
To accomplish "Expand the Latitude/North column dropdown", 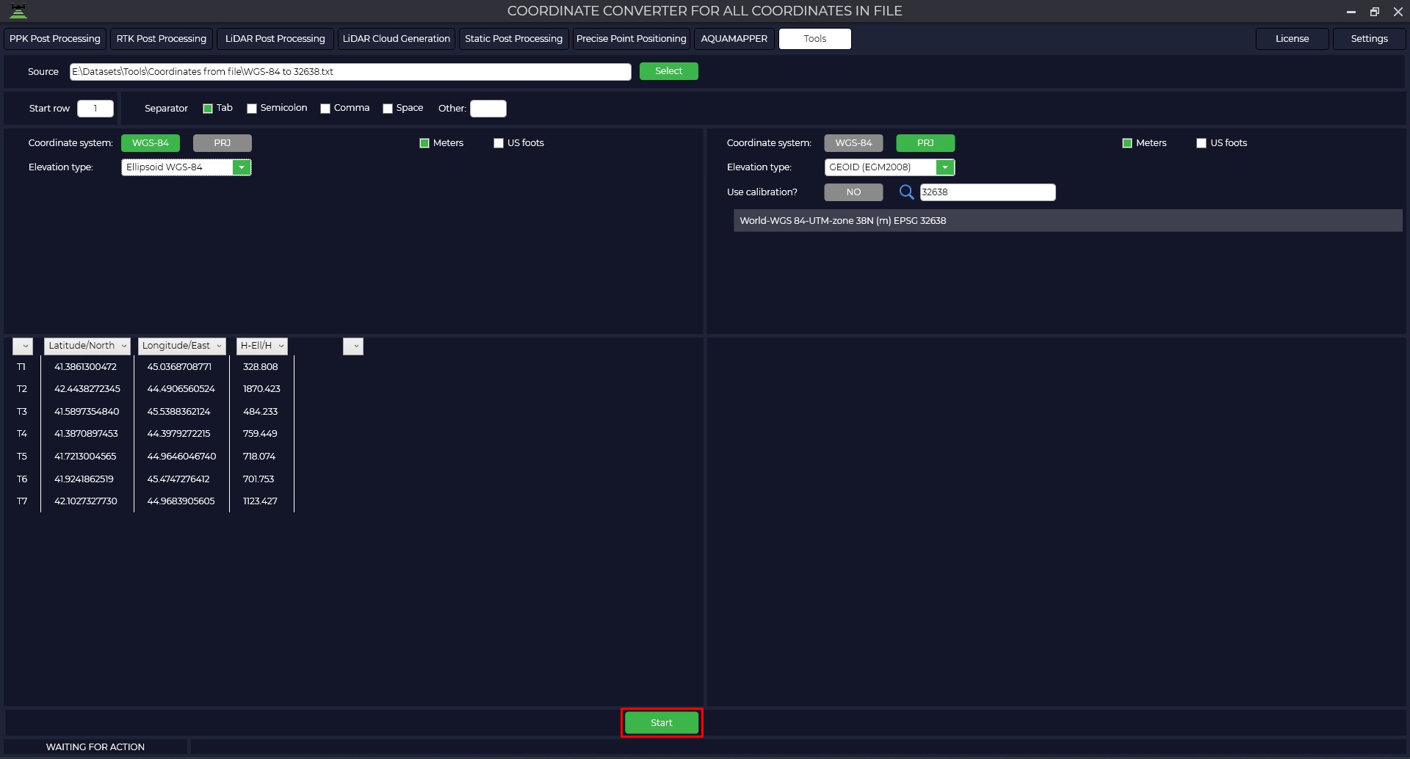I will point(87,346).
